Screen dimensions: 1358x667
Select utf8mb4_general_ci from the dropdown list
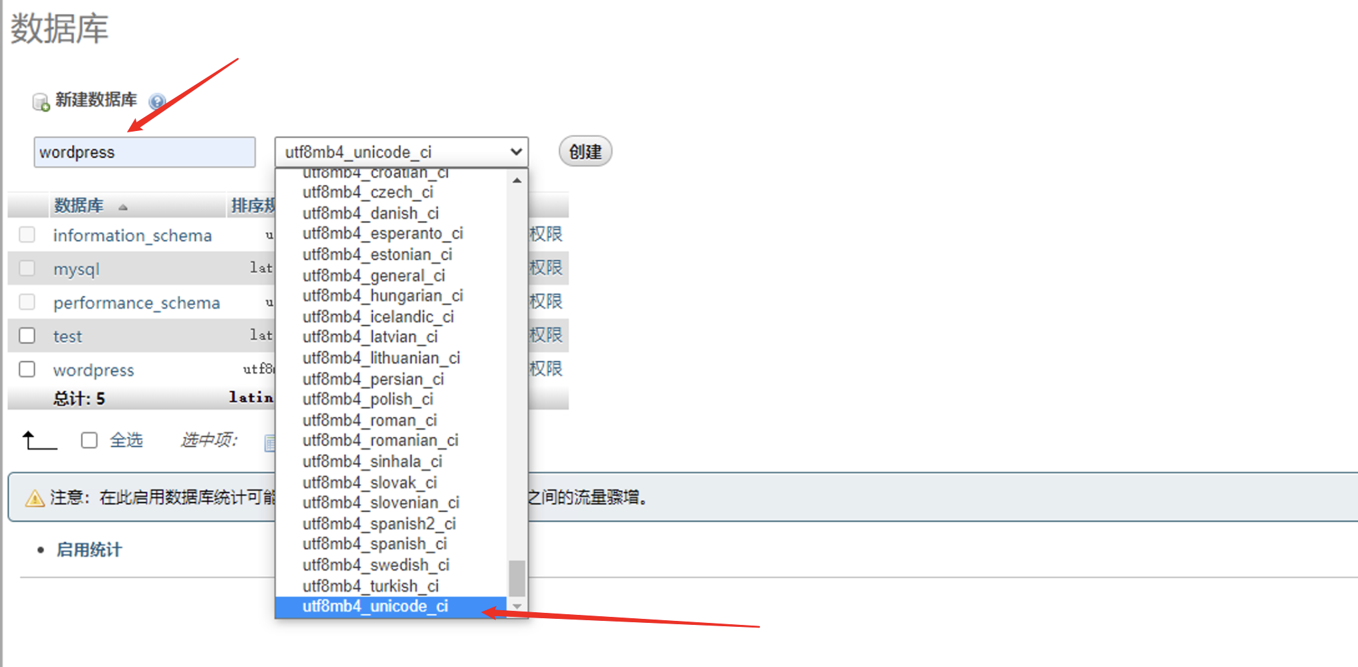point(374,275)
